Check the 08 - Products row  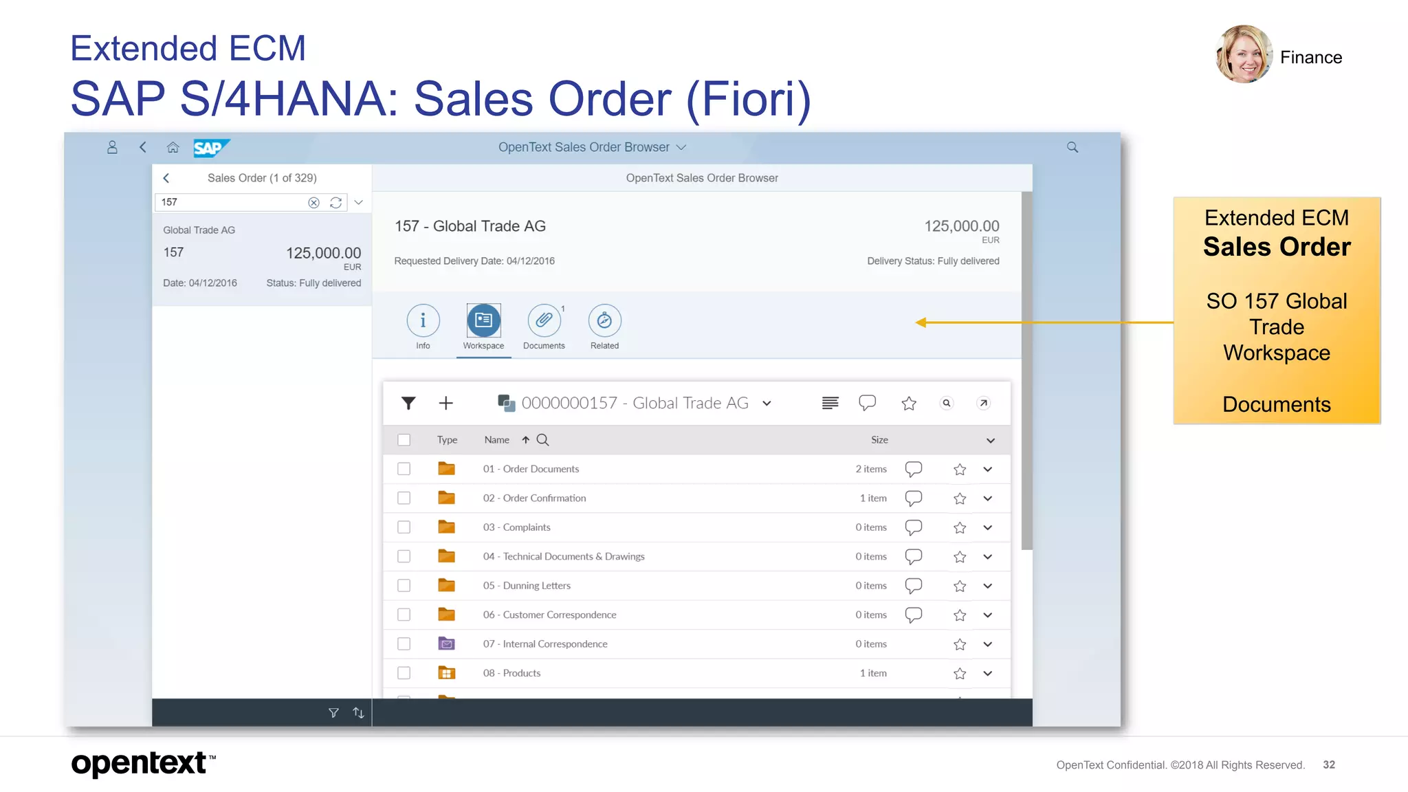404,673
